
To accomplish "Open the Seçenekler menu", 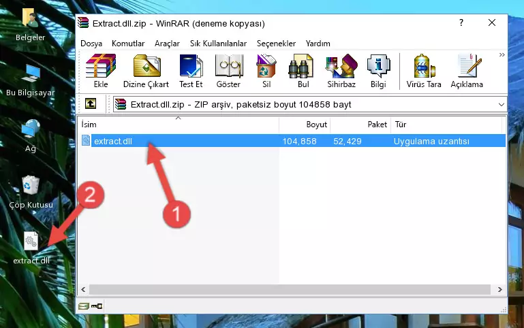I will 276,44.
